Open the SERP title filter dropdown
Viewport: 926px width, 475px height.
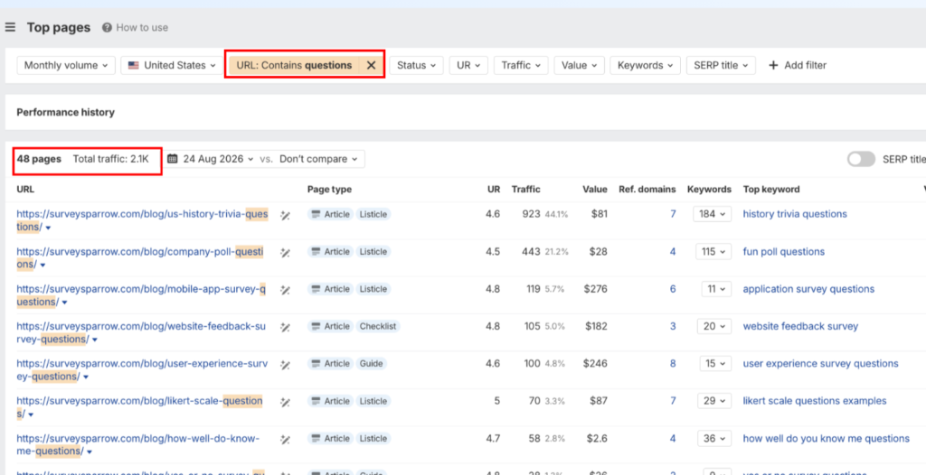click(x=721, y=66)
